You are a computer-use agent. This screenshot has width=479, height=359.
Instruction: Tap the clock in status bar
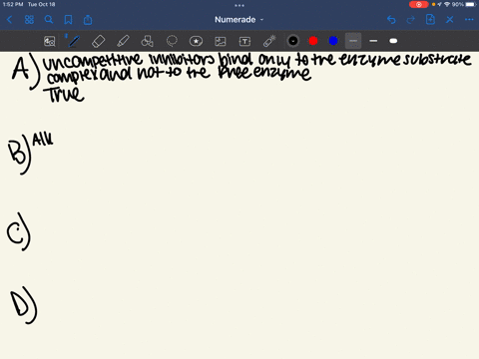pyautogui.click(x=13, y=4)
